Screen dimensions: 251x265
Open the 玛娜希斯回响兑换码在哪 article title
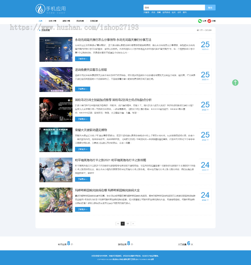(x=107, y=190)
